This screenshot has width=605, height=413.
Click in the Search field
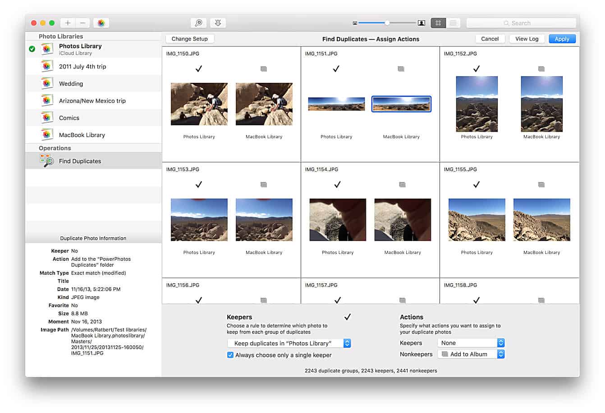point(521,23)
